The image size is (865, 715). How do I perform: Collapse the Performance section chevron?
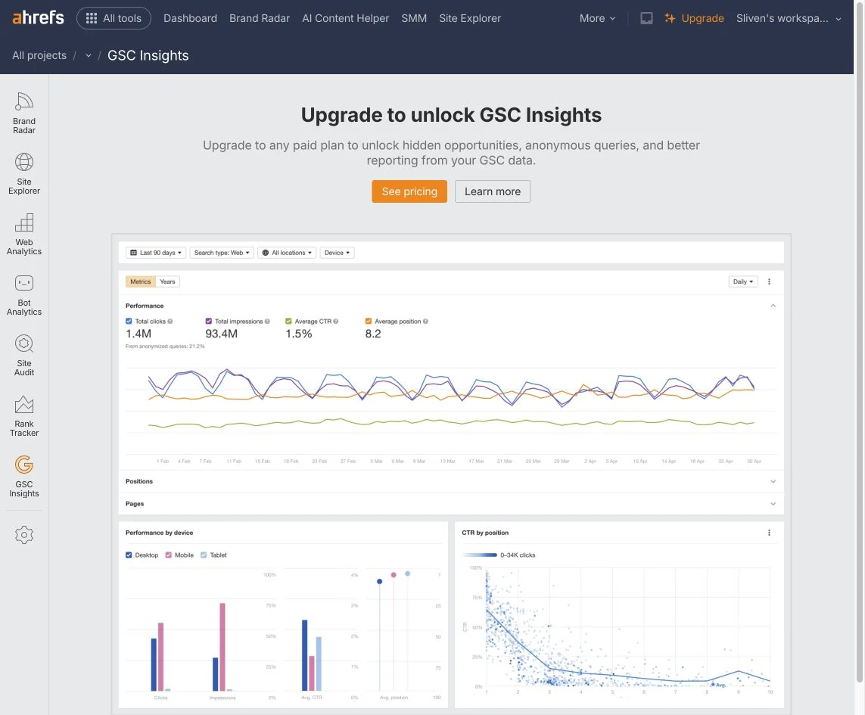[x=773, y=306]
